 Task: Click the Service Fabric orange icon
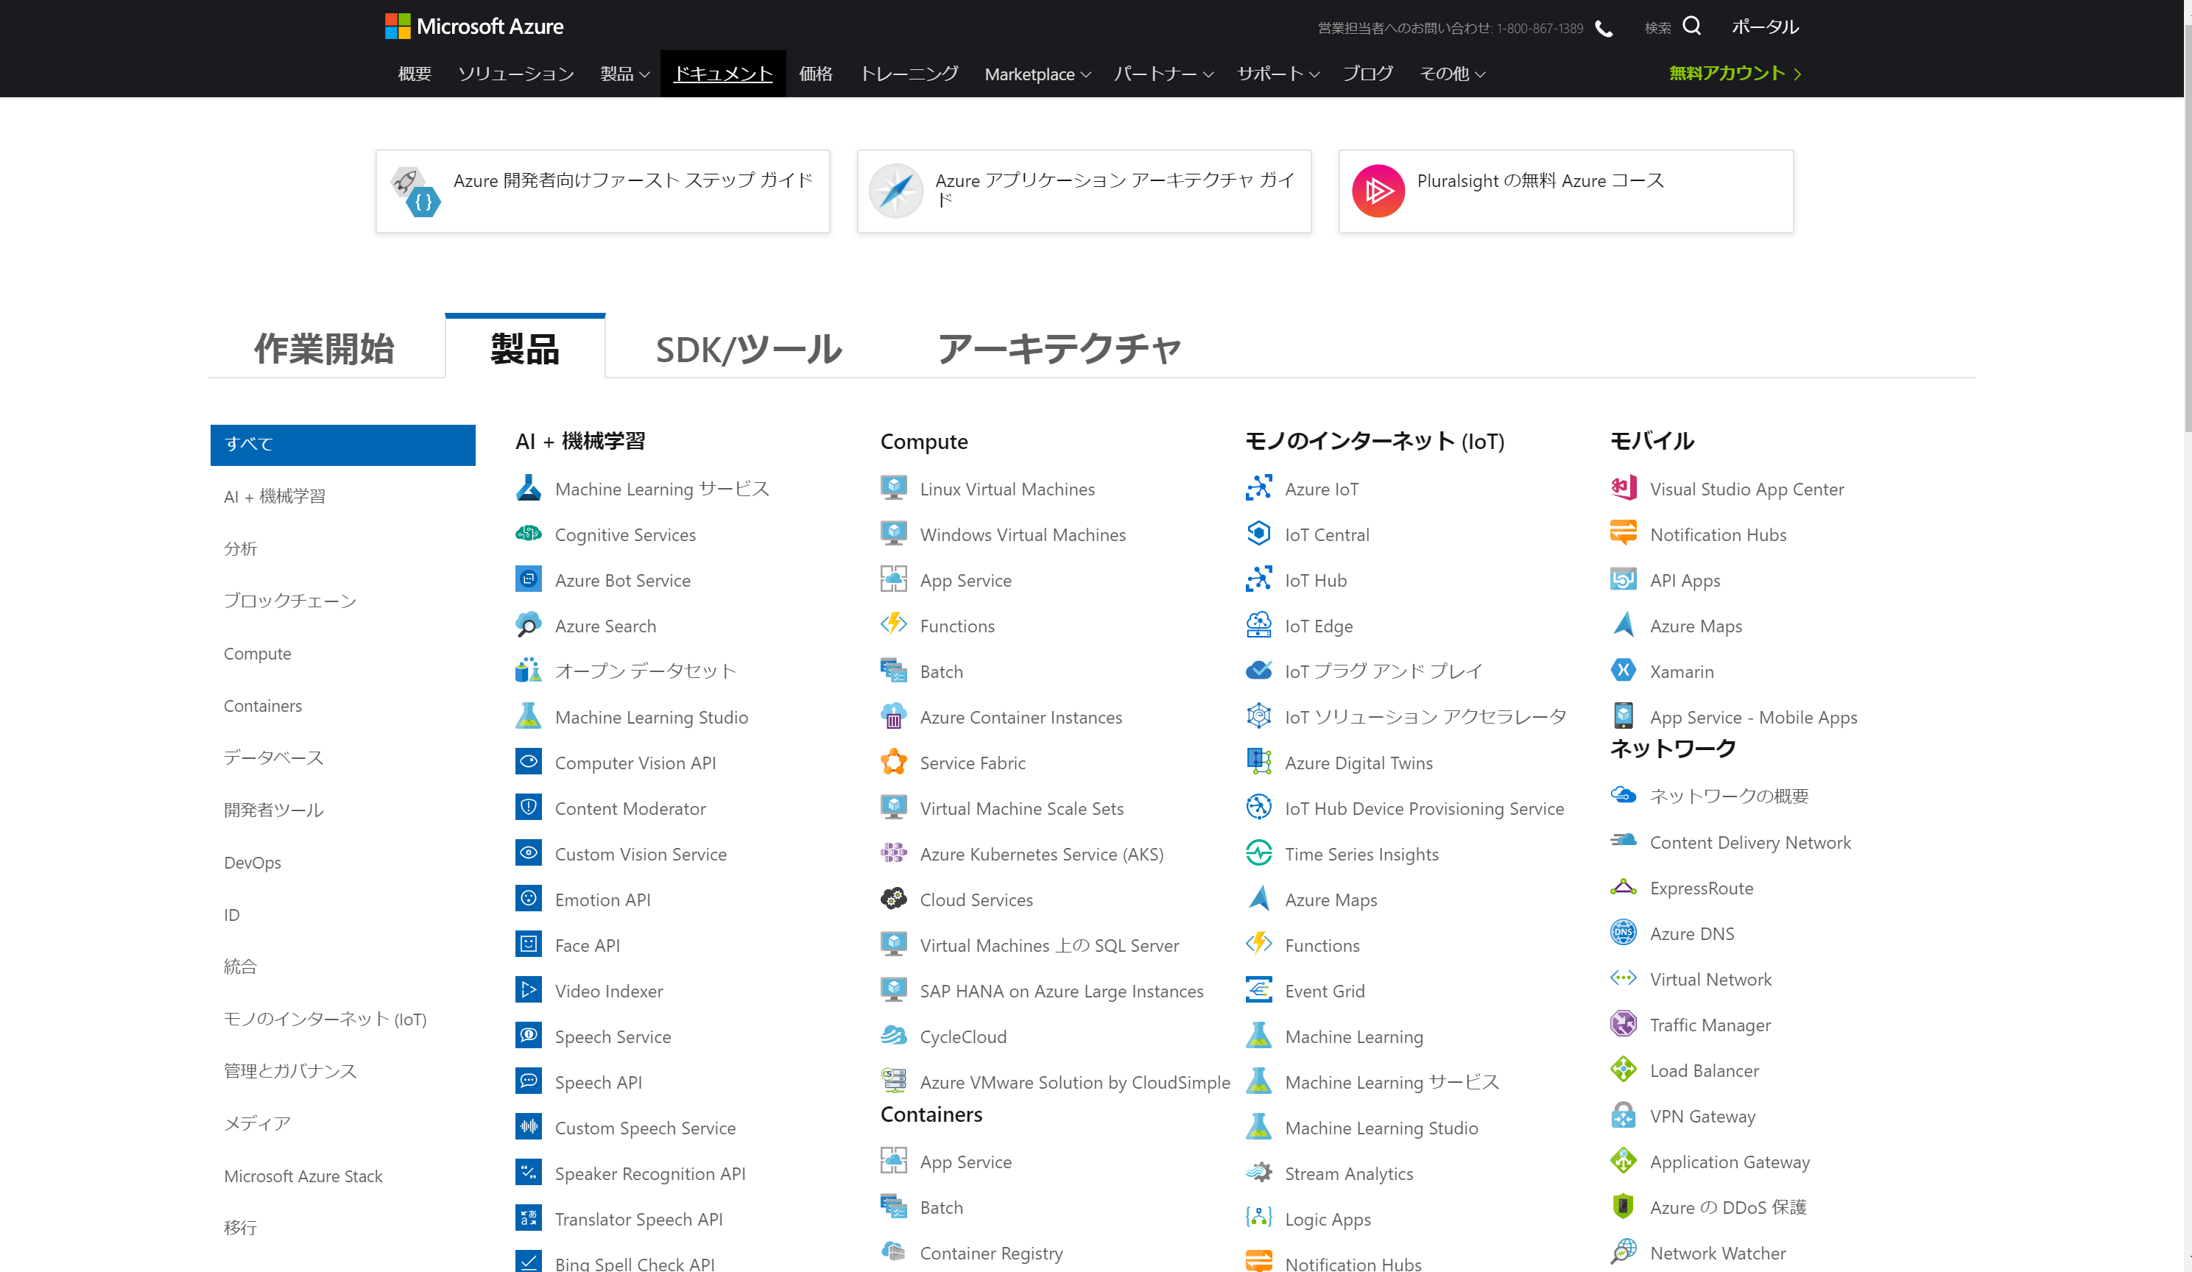pos(893,762)
